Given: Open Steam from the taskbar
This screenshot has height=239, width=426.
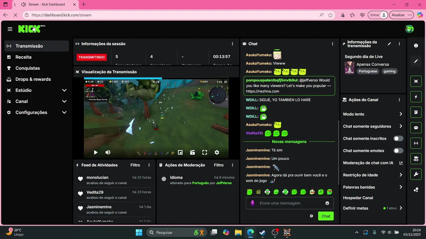Looking at the screenshot, I should [263, 232].
